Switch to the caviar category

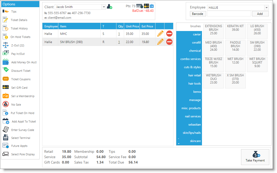(x=197, y=34)
